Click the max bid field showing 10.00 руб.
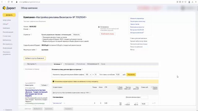The width and height of the screenshot is (198, 111). click(x=119, y=75)
